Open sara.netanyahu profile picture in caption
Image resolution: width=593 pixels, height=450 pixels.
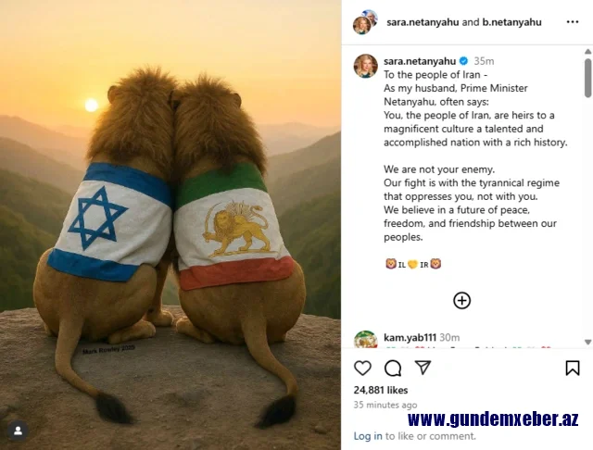click(365, 66)
